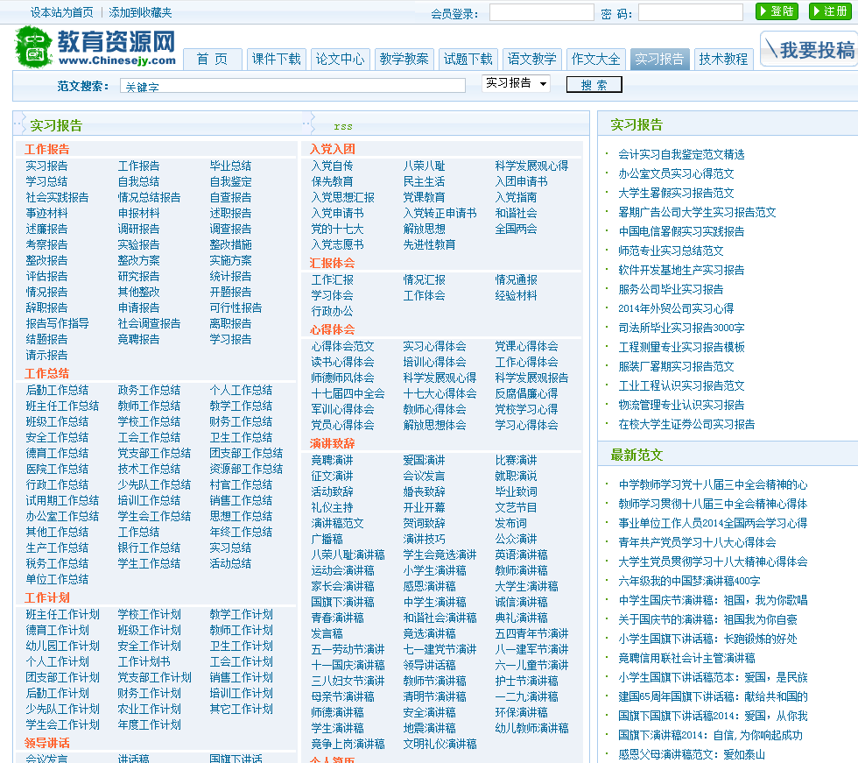Open the rss feed link

tap(343, 126)
